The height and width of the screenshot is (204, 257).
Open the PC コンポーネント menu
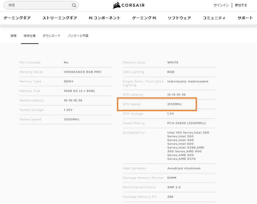click(x=105, y=18)
